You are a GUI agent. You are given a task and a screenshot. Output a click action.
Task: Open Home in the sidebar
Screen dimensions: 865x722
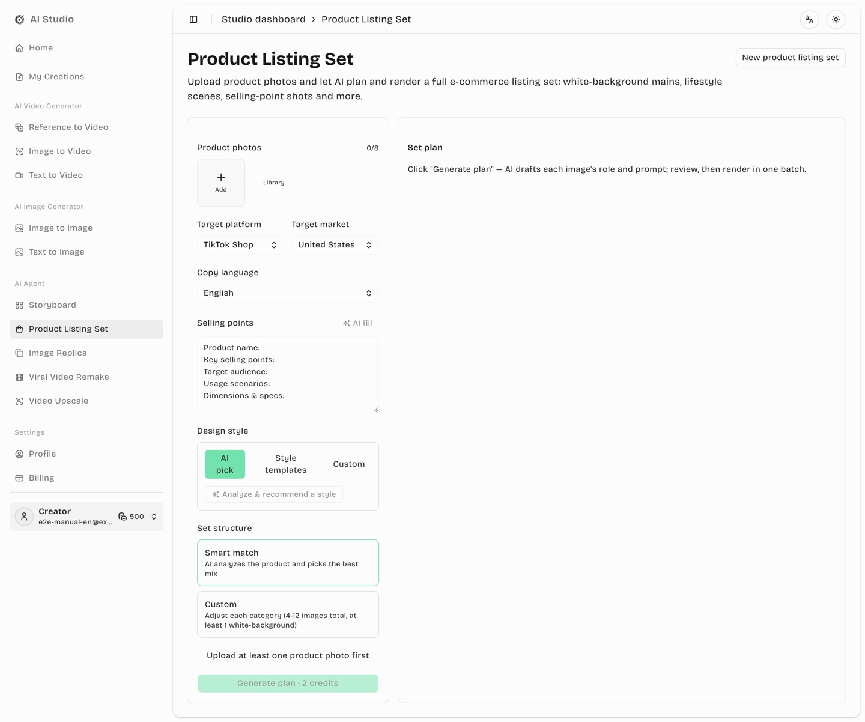[86, 48]
